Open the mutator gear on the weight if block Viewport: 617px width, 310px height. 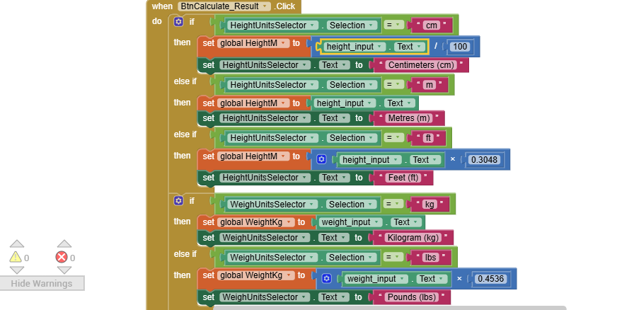point(178,201)
